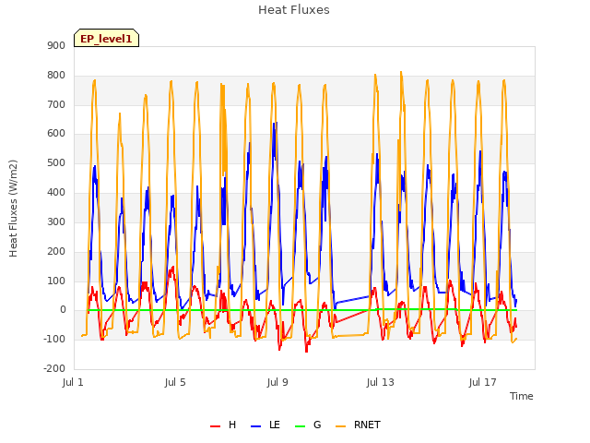
Task: Toggle the LE series legend entry
Action: click(265, 425)
